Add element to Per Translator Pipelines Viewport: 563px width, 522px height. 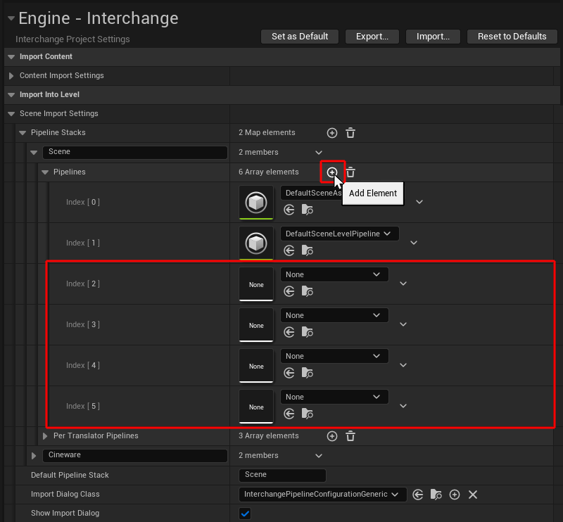[332, 436]
